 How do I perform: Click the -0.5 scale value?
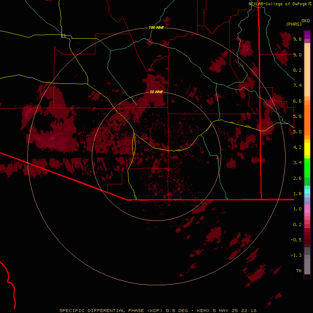point(296,240)
